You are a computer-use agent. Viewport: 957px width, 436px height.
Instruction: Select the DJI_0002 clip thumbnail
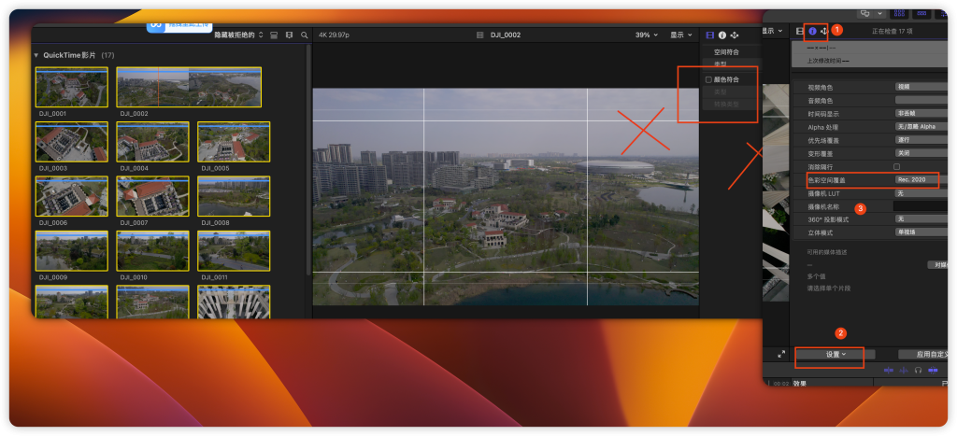tap(189, 87)
